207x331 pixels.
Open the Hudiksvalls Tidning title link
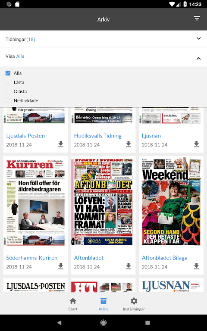click(98, 136)
